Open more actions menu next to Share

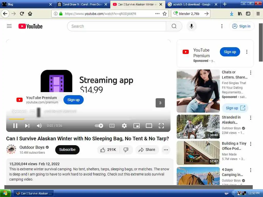(x=166, y=150)
